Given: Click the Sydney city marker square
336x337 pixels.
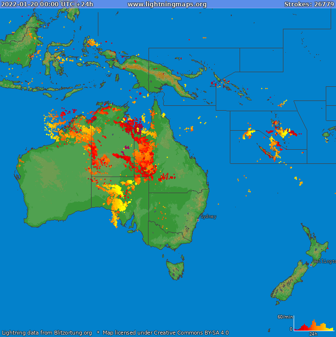Looking at the screenshot, I should (198, 220).
